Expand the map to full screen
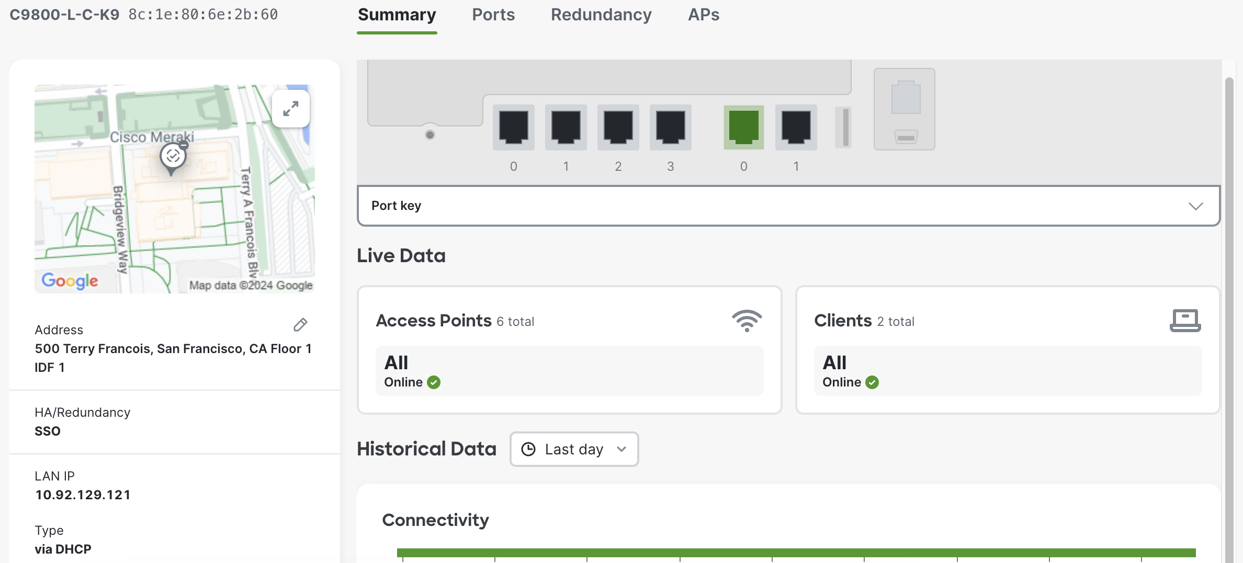This screenshot has width=1243, height=563. [x=291, y=108]
